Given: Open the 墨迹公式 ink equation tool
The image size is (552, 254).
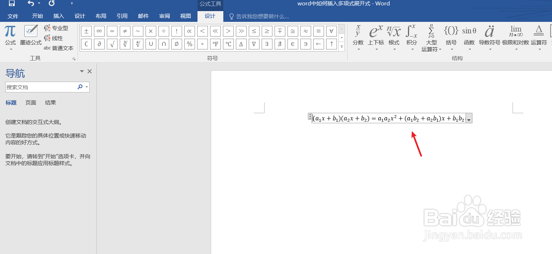Looking at the screenshot, I should point(31,36).
